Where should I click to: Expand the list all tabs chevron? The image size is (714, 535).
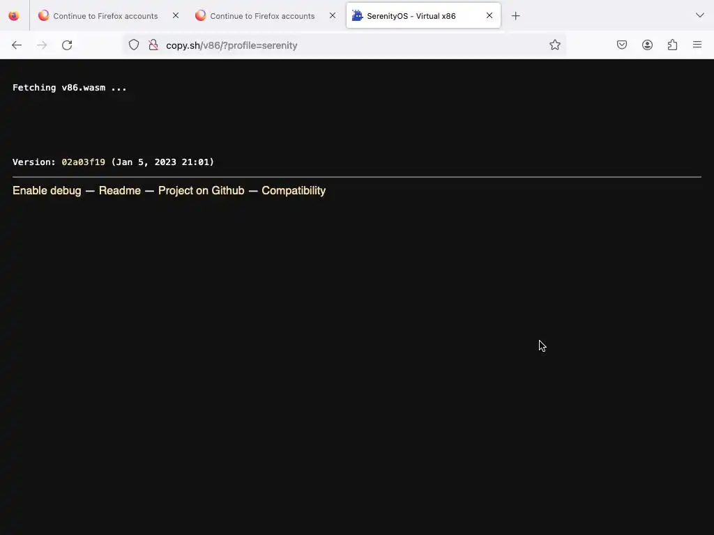click(x=700, y=15)
